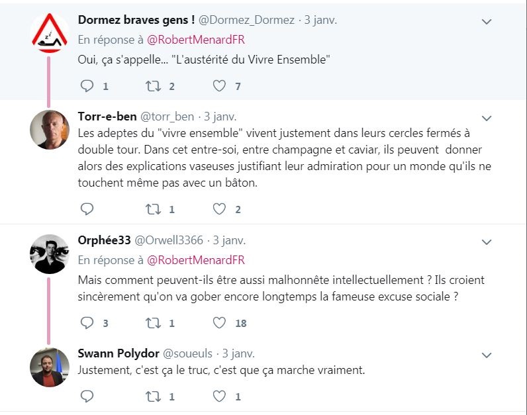527x415 pixels.
Task: Open the Dormez braves gens tweet options chevron
Action: [x=487, y=22]
